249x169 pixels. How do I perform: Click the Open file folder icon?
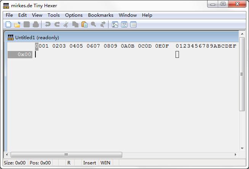coord(18,24)
